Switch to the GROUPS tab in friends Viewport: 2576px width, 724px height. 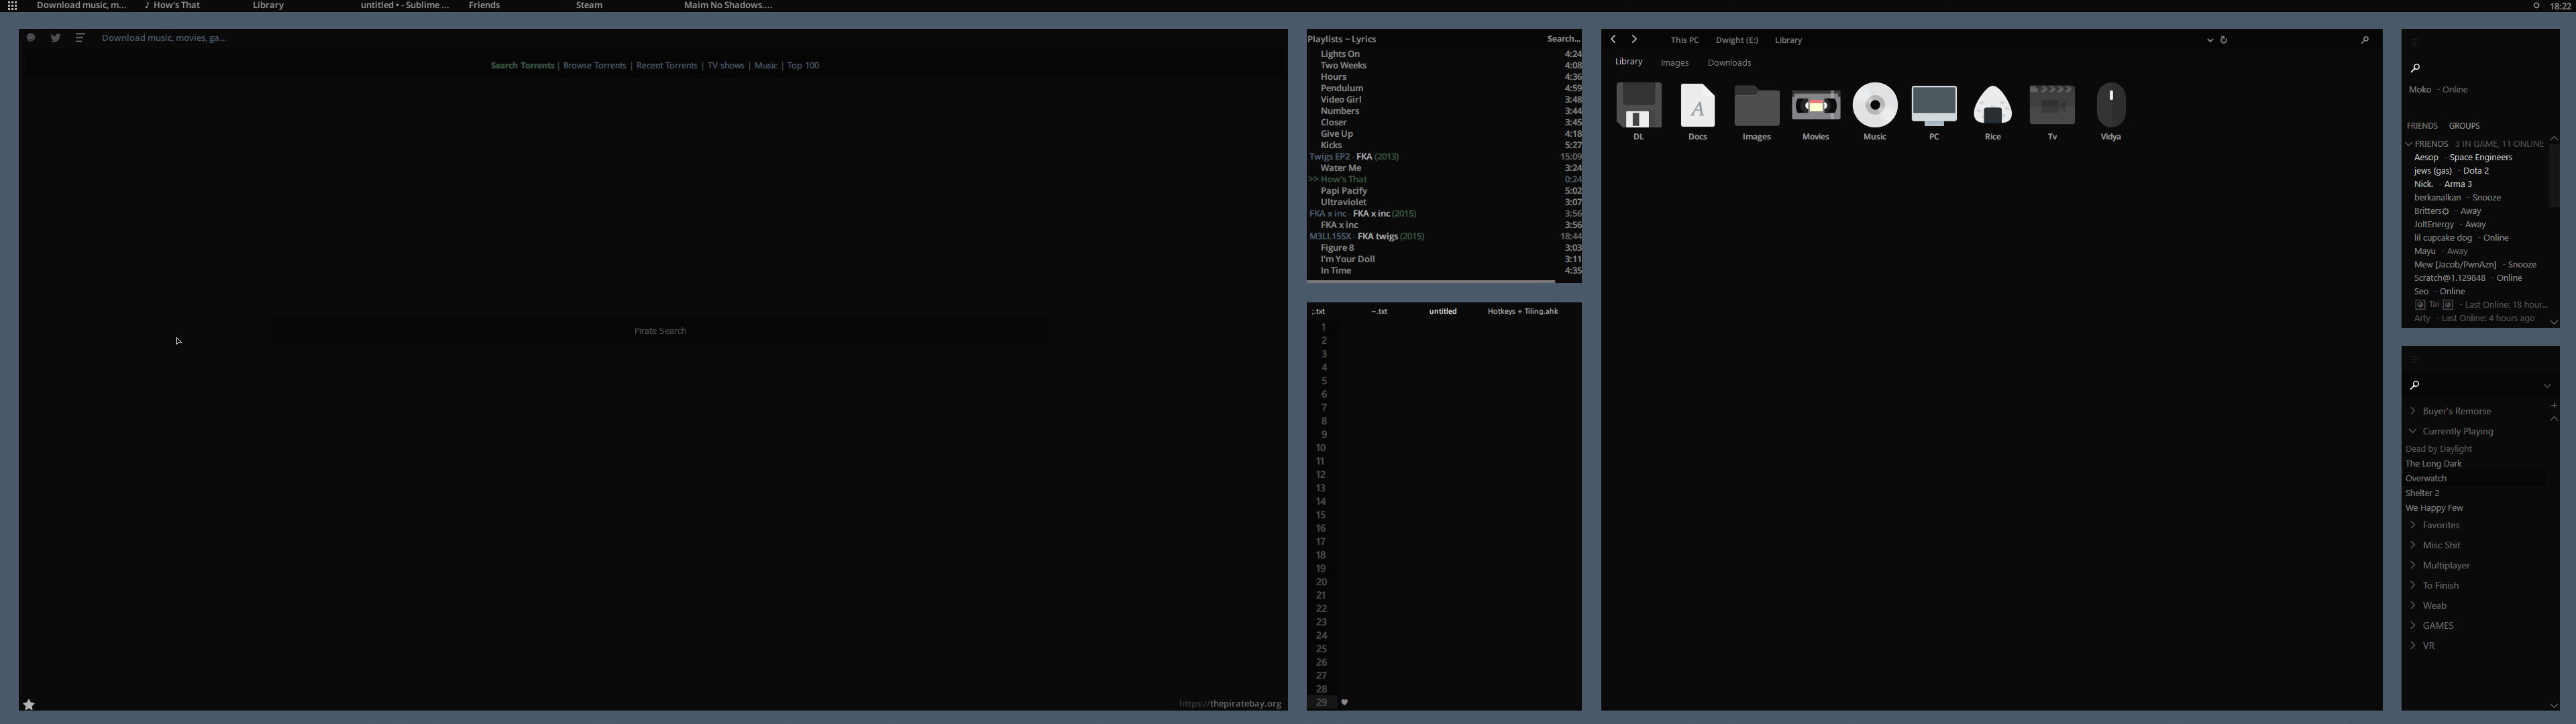[x=2464, y=126]
